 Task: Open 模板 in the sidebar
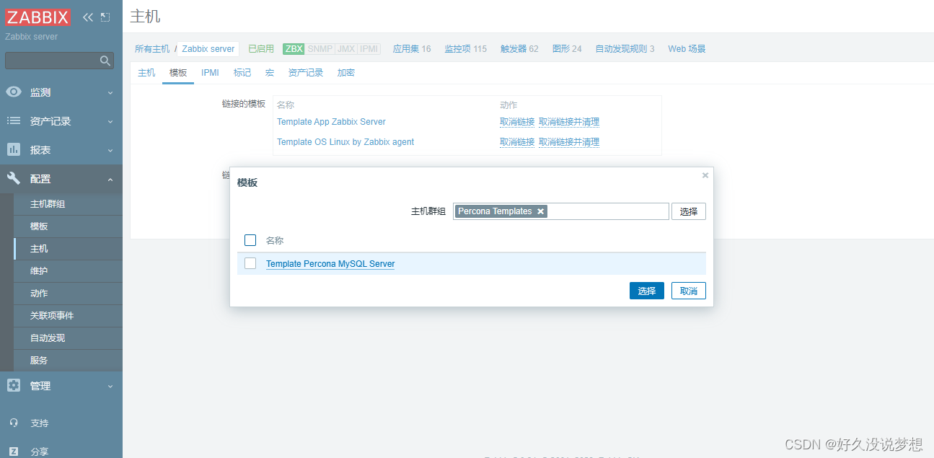click(x=39, y=226)
